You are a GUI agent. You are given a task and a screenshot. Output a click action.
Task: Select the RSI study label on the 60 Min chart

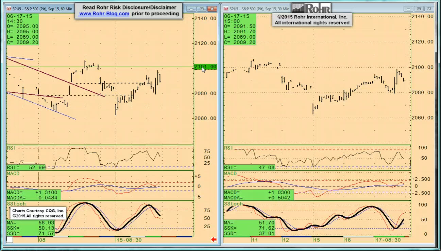12,148
